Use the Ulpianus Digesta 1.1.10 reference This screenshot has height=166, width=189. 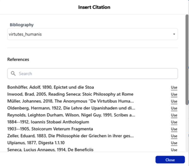click(174, 143)
